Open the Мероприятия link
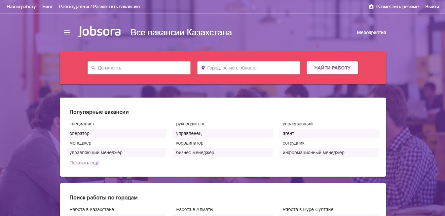 [x=371, y=32]
